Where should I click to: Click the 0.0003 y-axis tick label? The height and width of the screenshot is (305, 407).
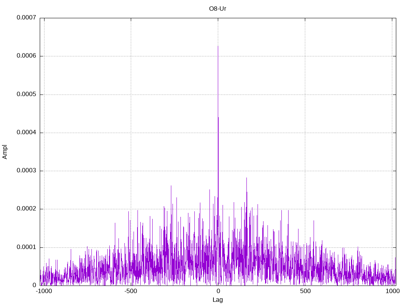coord(26,170)
